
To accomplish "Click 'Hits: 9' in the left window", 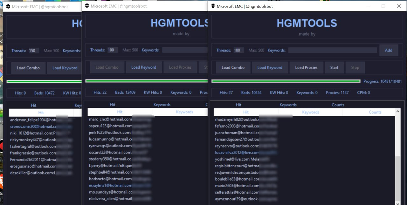I will [x=20, y=93].
